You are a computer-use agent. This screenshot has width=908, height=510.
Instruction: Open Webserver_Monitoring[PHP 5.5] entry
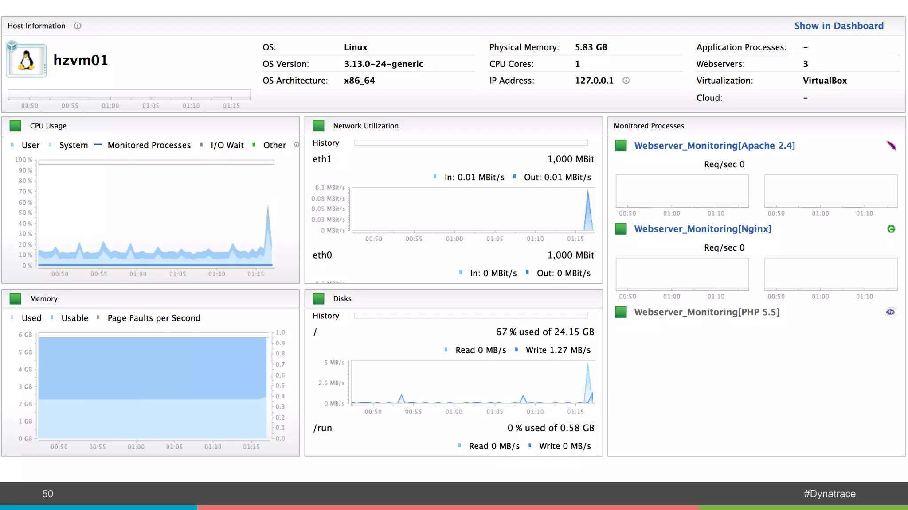(707, 312)
